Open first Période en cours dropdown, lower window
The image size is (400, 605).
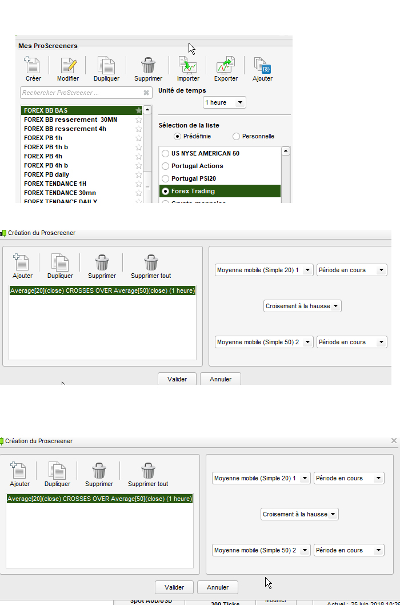[349, 478]
